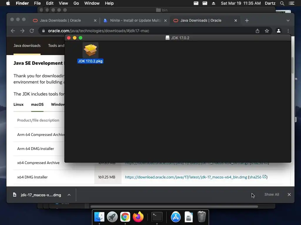Open Firefox from the Dock

pyautogui.click(x=138, y=217)
